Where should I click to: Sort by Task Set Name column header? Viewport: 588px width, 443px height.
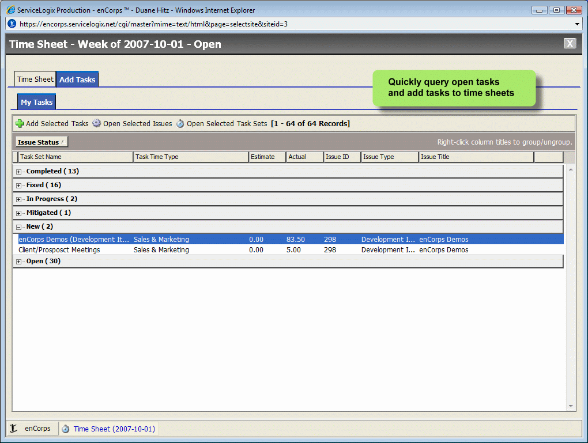(x=76, y=157)
